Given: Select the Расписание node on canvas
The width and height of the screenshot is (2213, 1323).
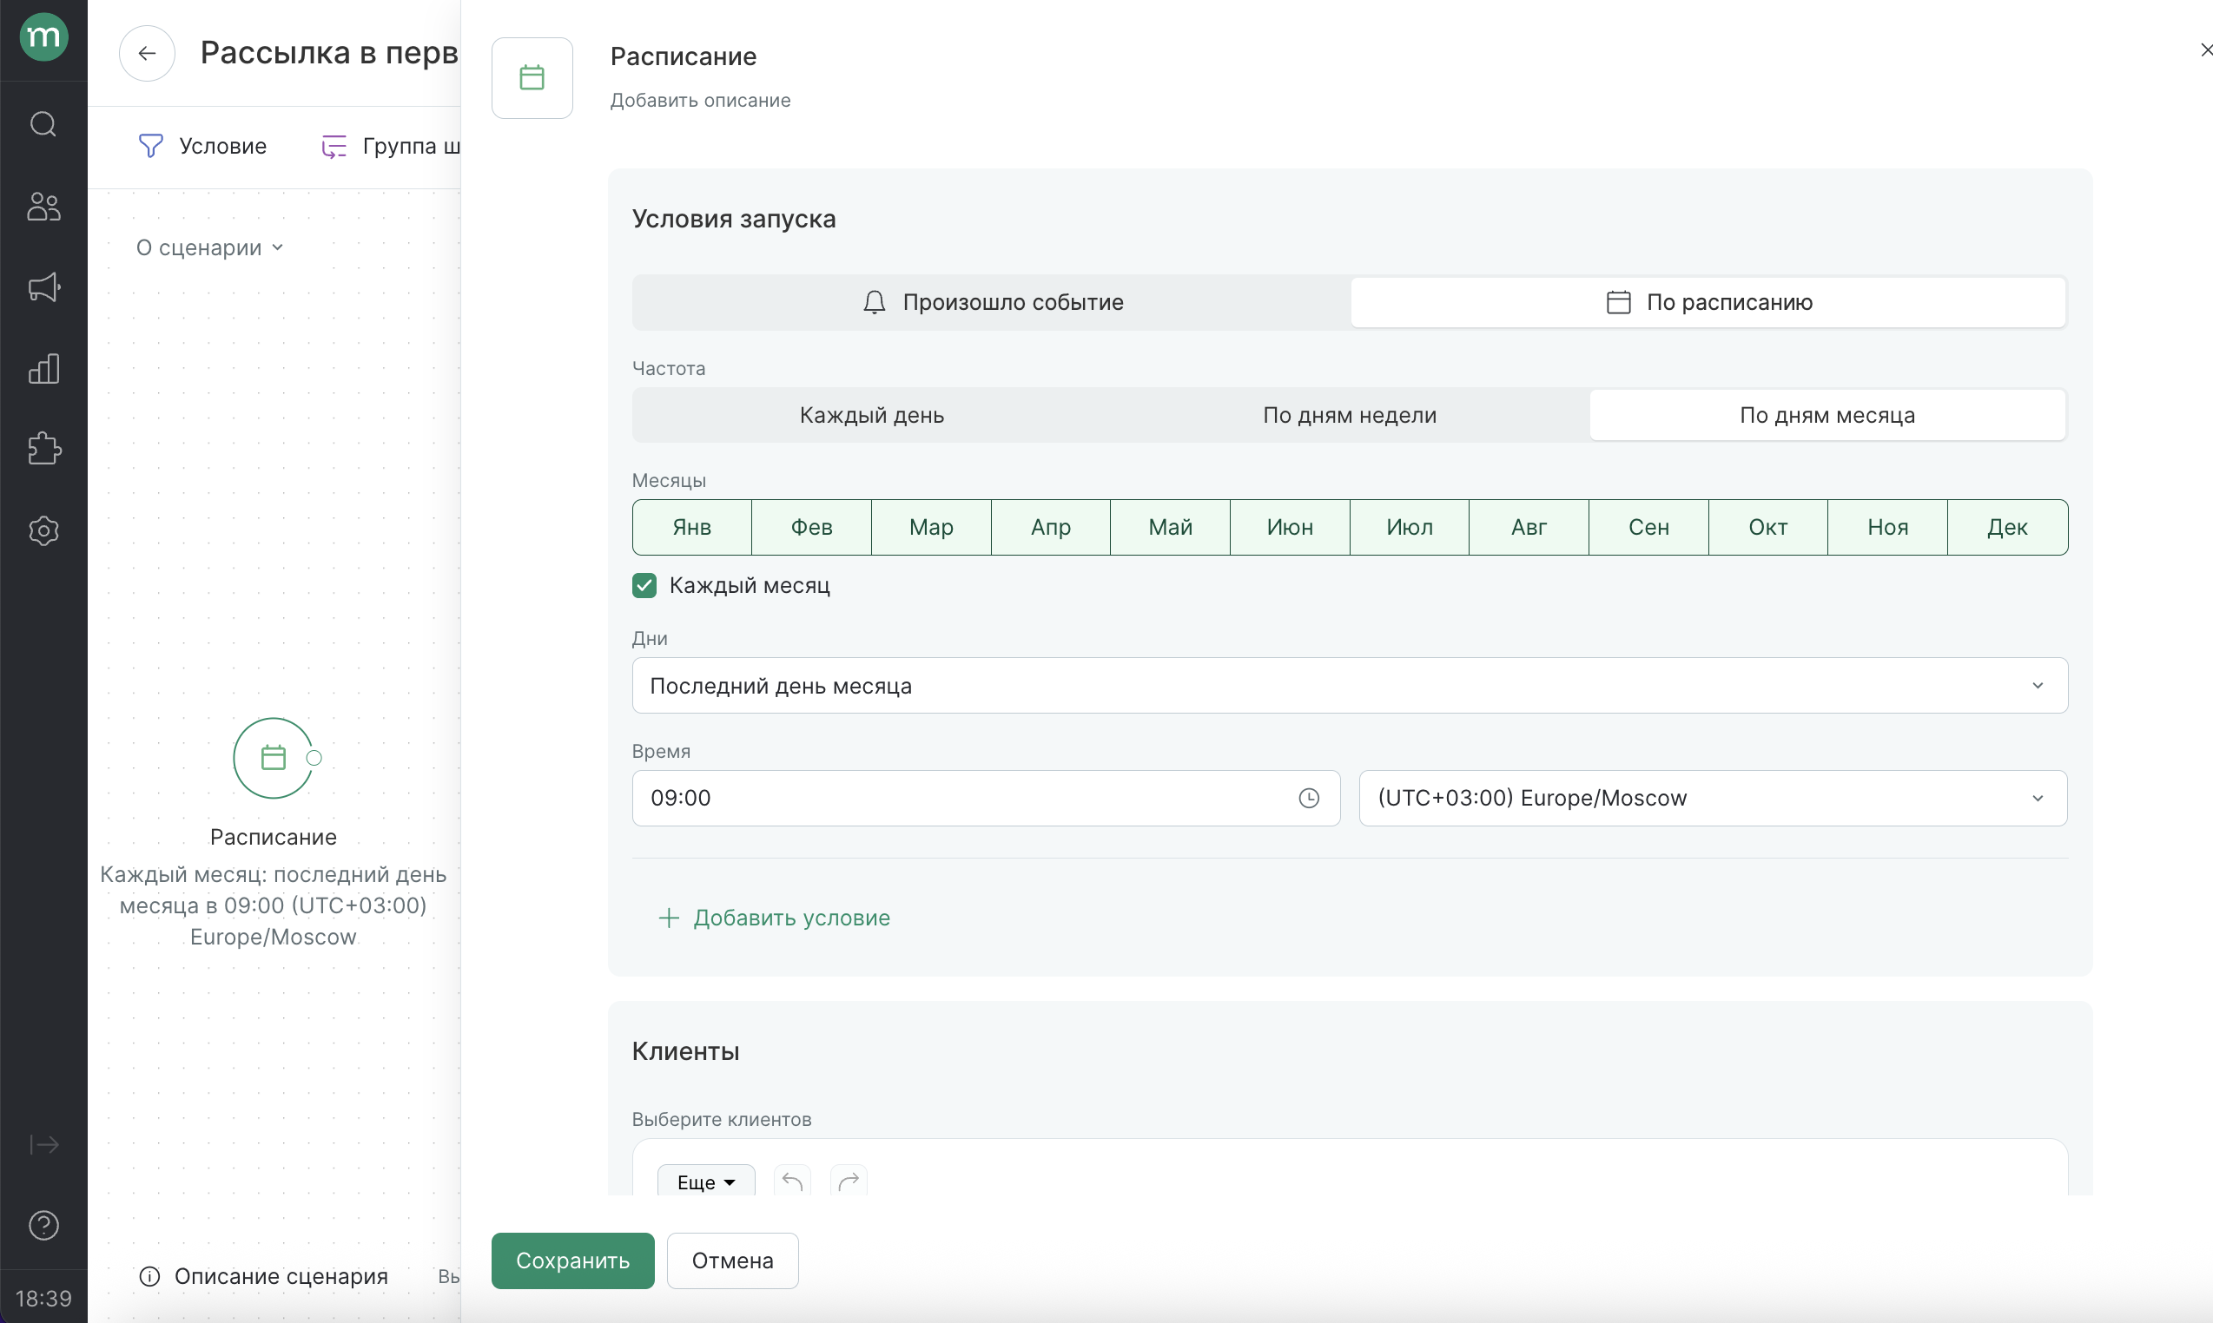Looking at the screenshot, I should click(273, 758).
